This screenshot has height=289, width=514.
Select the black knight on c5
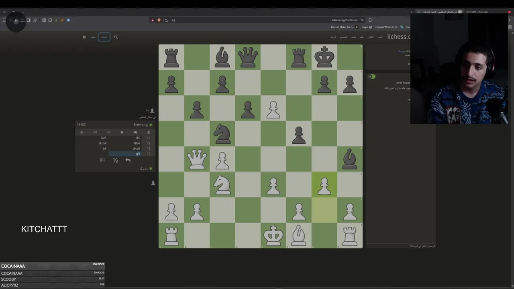[x=222, y=134]
